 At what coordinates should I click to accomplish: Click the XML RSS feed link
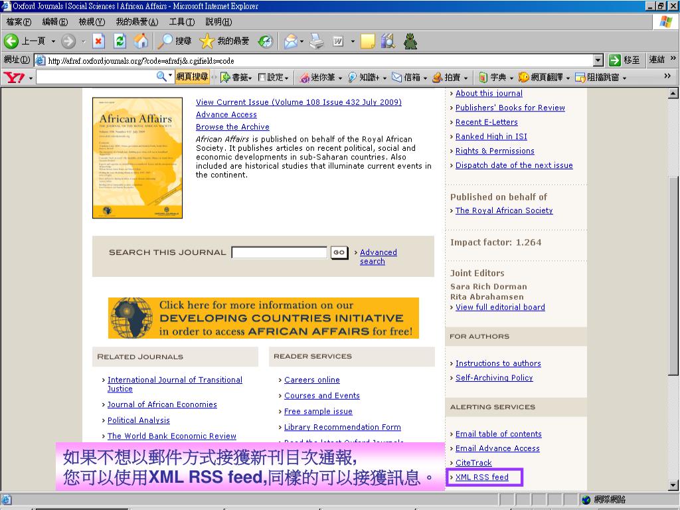pyautogui.click(x=482, y=477)
